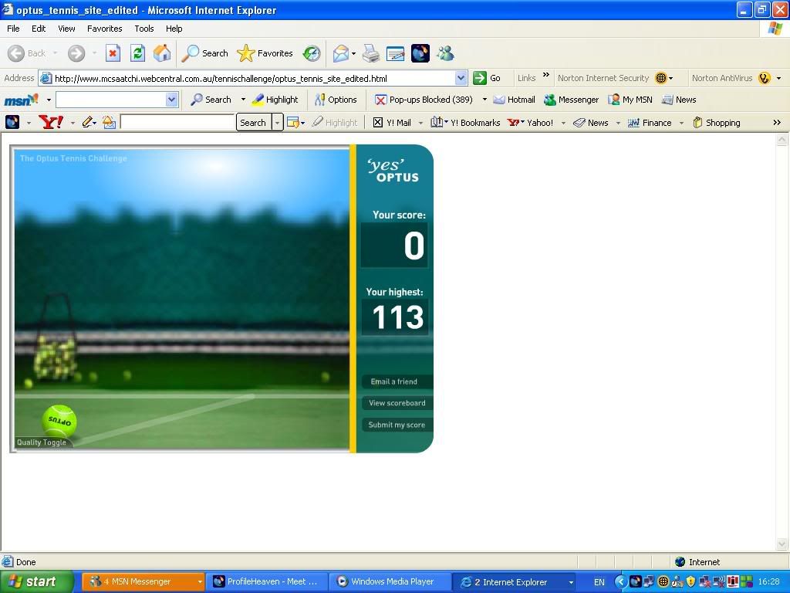The image size is (790, 593).
Task: Toggle the Pop-ups Blocked button
Action: pyautogui.click(x=424, y=100)
